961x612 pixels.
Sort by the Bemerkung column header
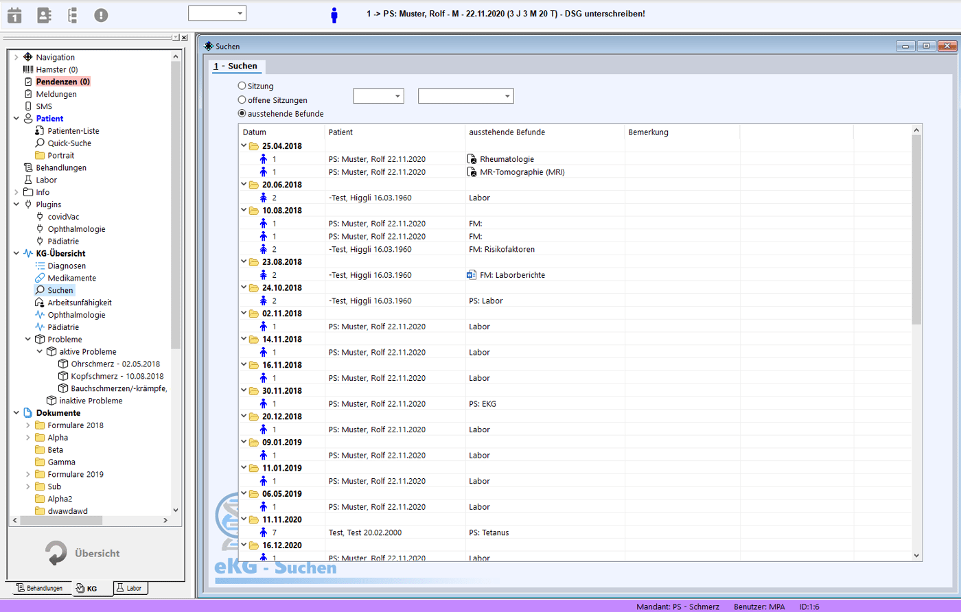click(x=682, y=132)
